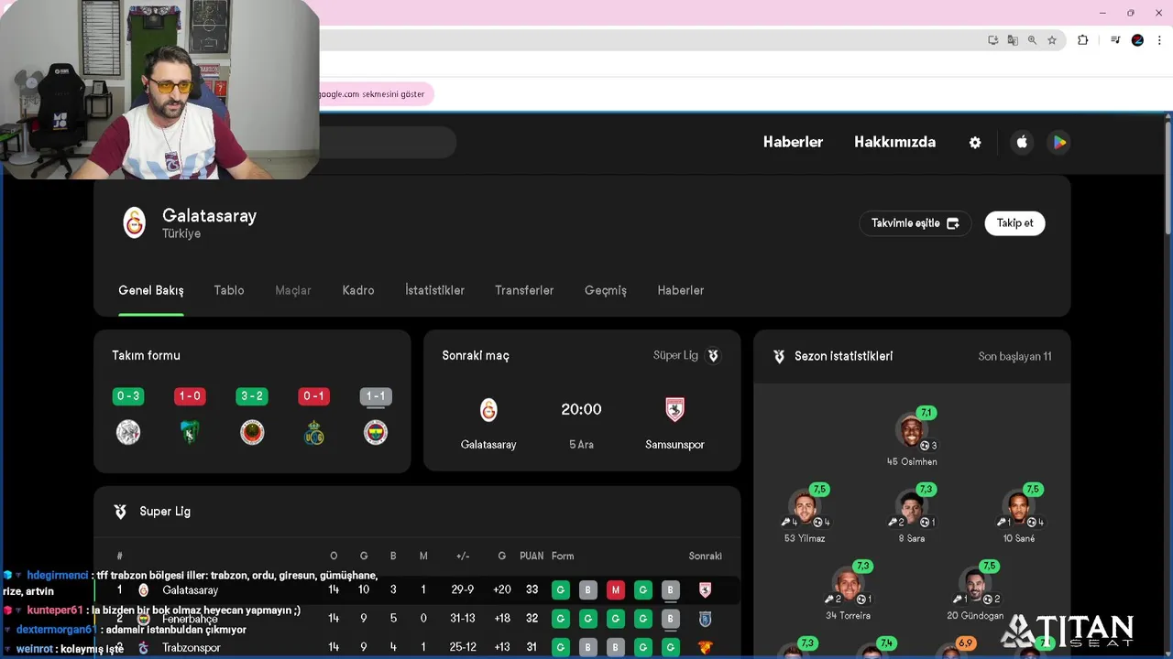Open the Kadro tab
Image resolution: width=1173 pixels, height=659 pixels.
[x=358, y=290]
